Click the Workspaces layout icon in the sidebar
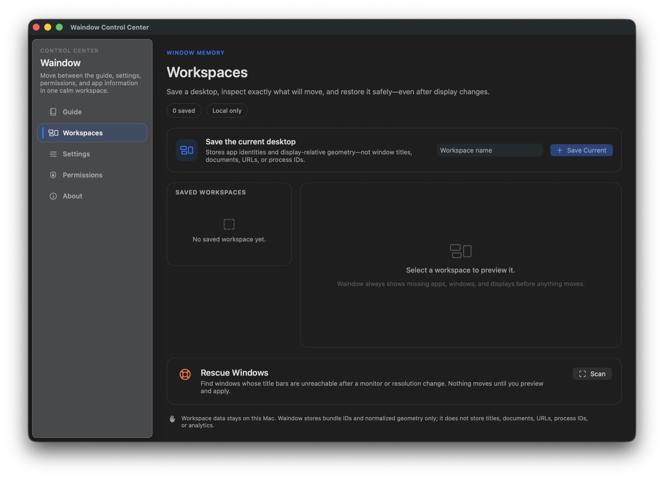The image size is (664, 479). tap(53, 133)
